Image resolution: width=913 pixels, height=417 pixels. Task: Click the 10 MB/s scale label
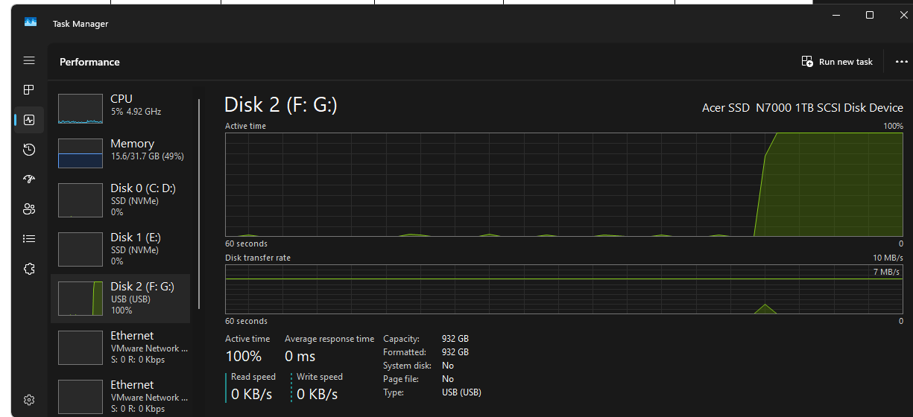coord(888,258)
